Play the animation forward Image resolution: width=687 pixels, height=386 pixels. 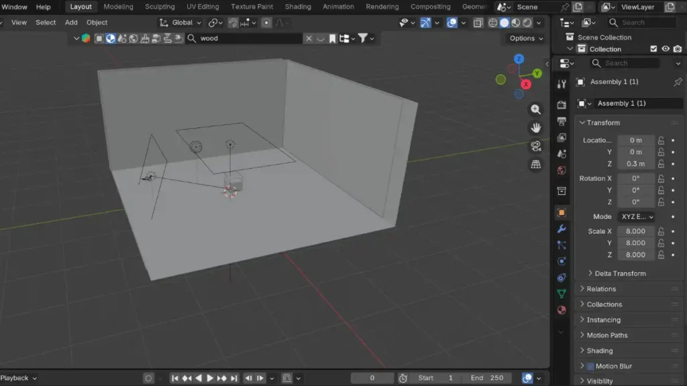[210, 378]
